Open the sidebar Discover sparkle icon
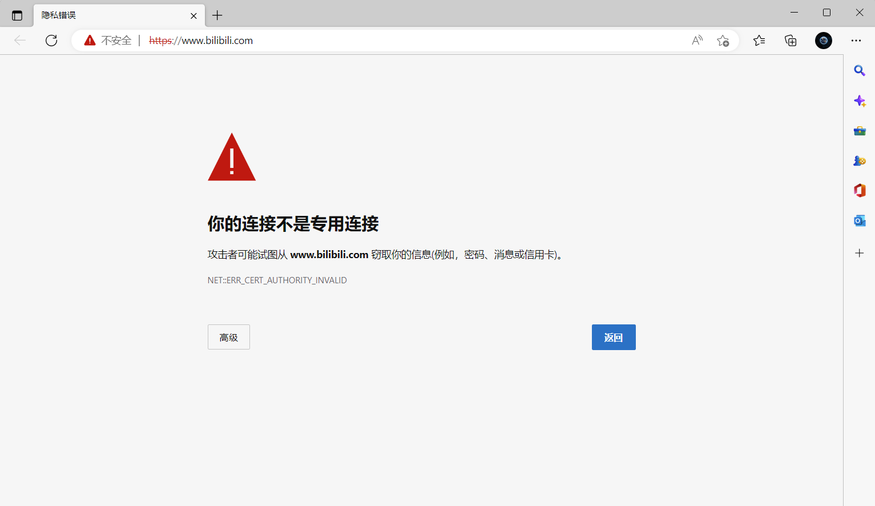The height and width of the screenshot is (506, 875). click(x=859, y=101)
